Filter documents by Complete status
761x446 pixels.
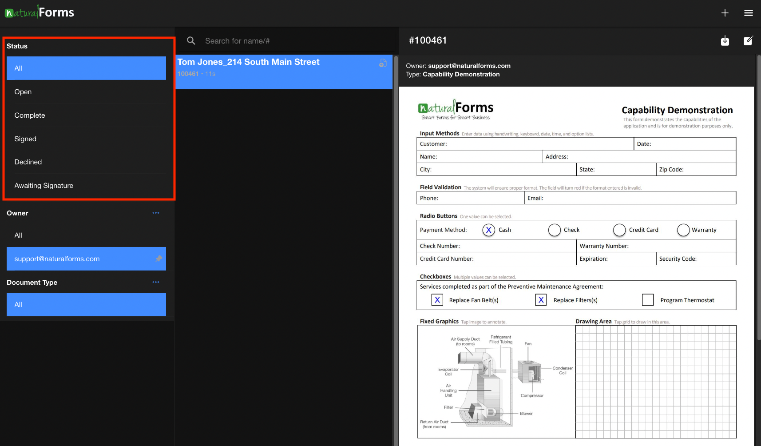(86, 115)
